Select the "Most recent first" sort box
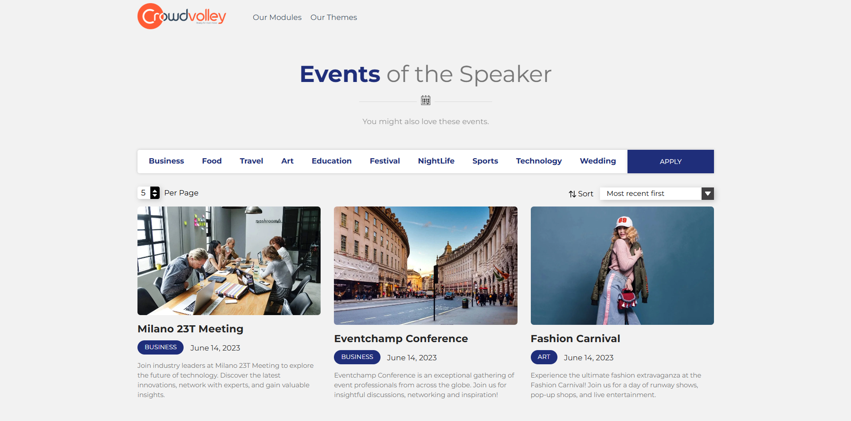Image resolution: width=851 pixels, height=421 pixels. [651, 194]
